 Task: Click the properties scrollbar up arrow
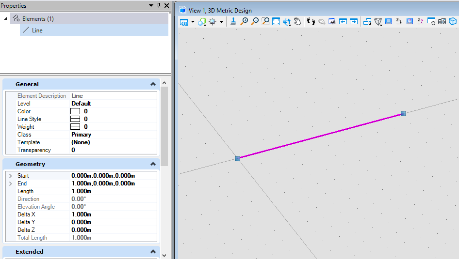164,83
